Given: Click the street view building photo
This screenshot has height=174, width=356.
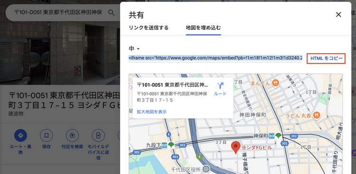Looking at the screenshot, I should [x=60, y=53].
